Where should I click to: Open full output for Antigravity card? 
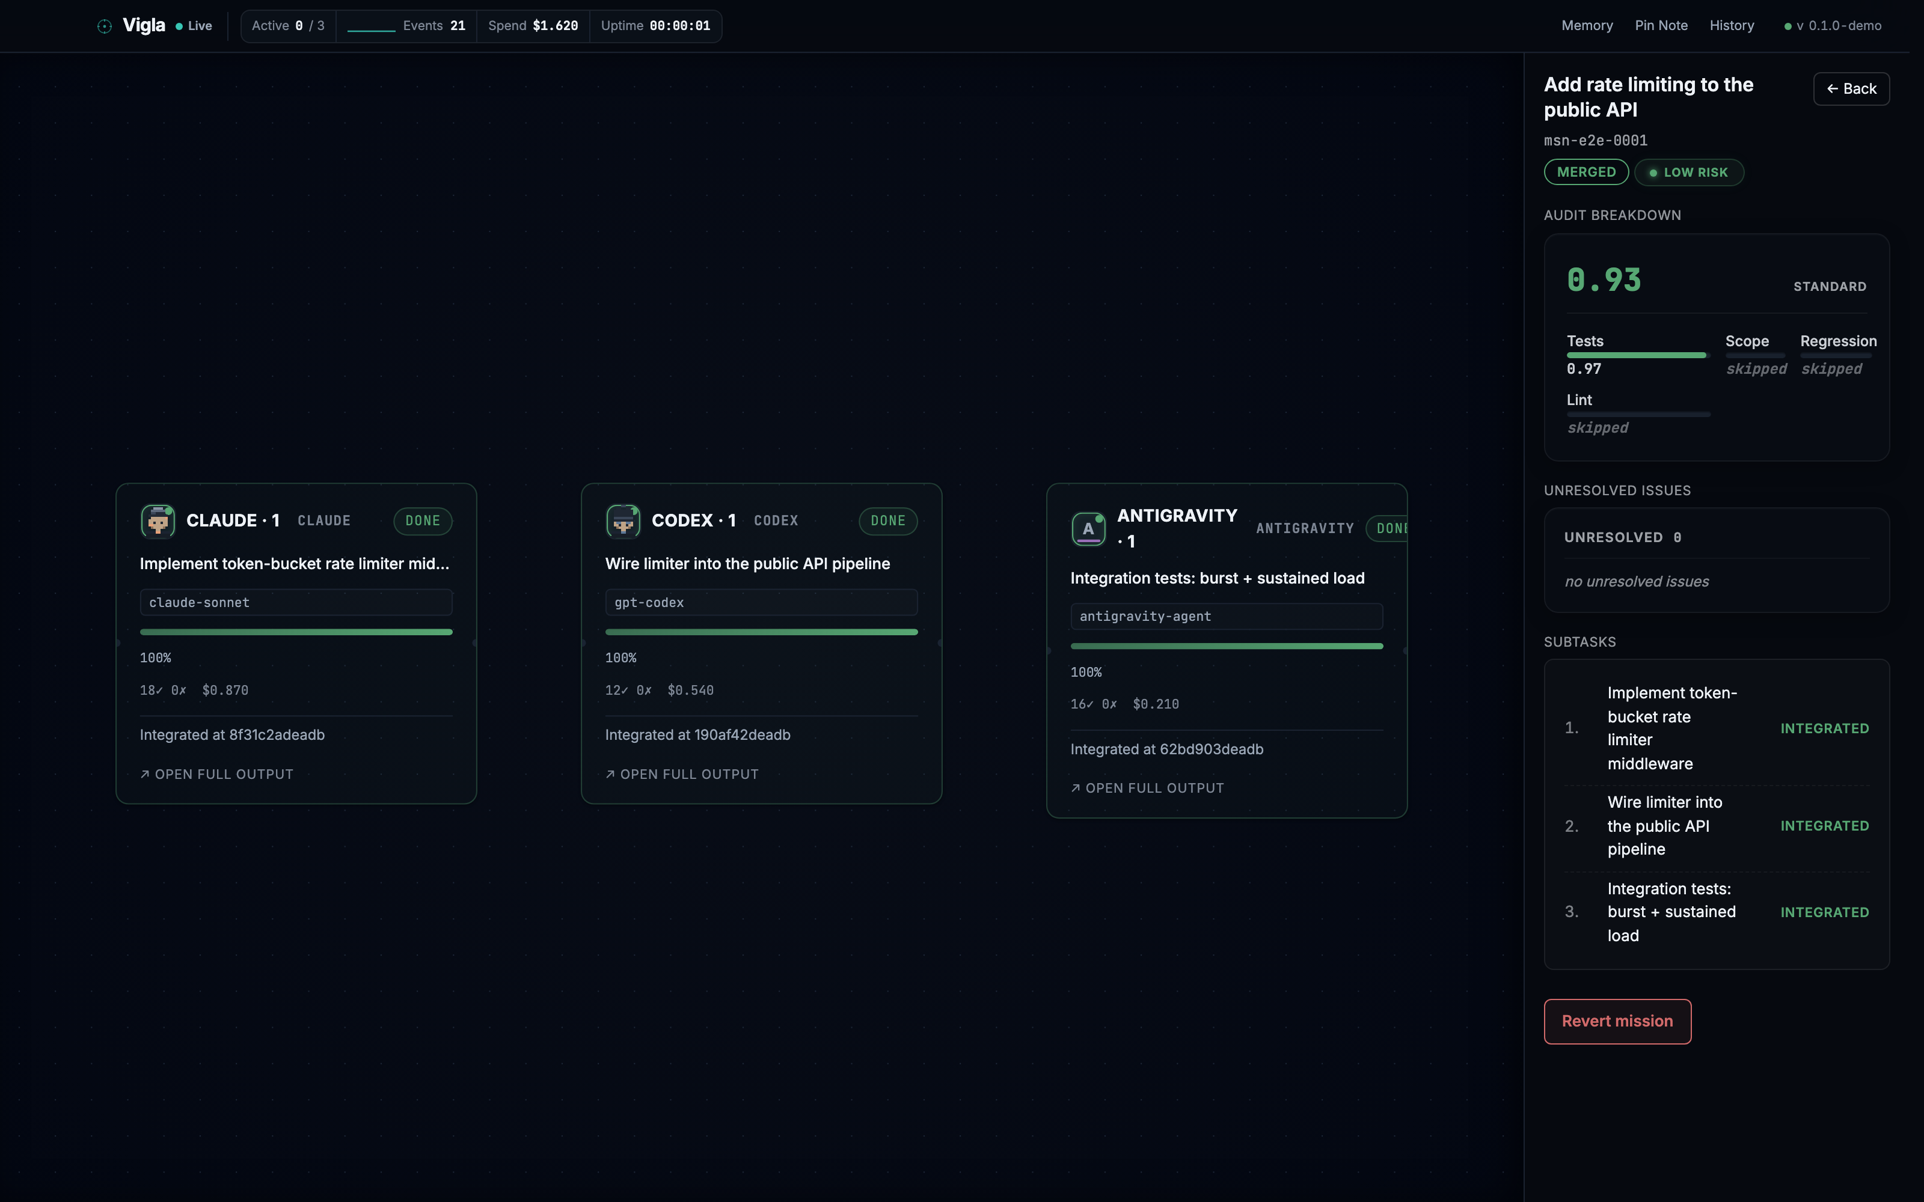click(x=1147, y=789)
